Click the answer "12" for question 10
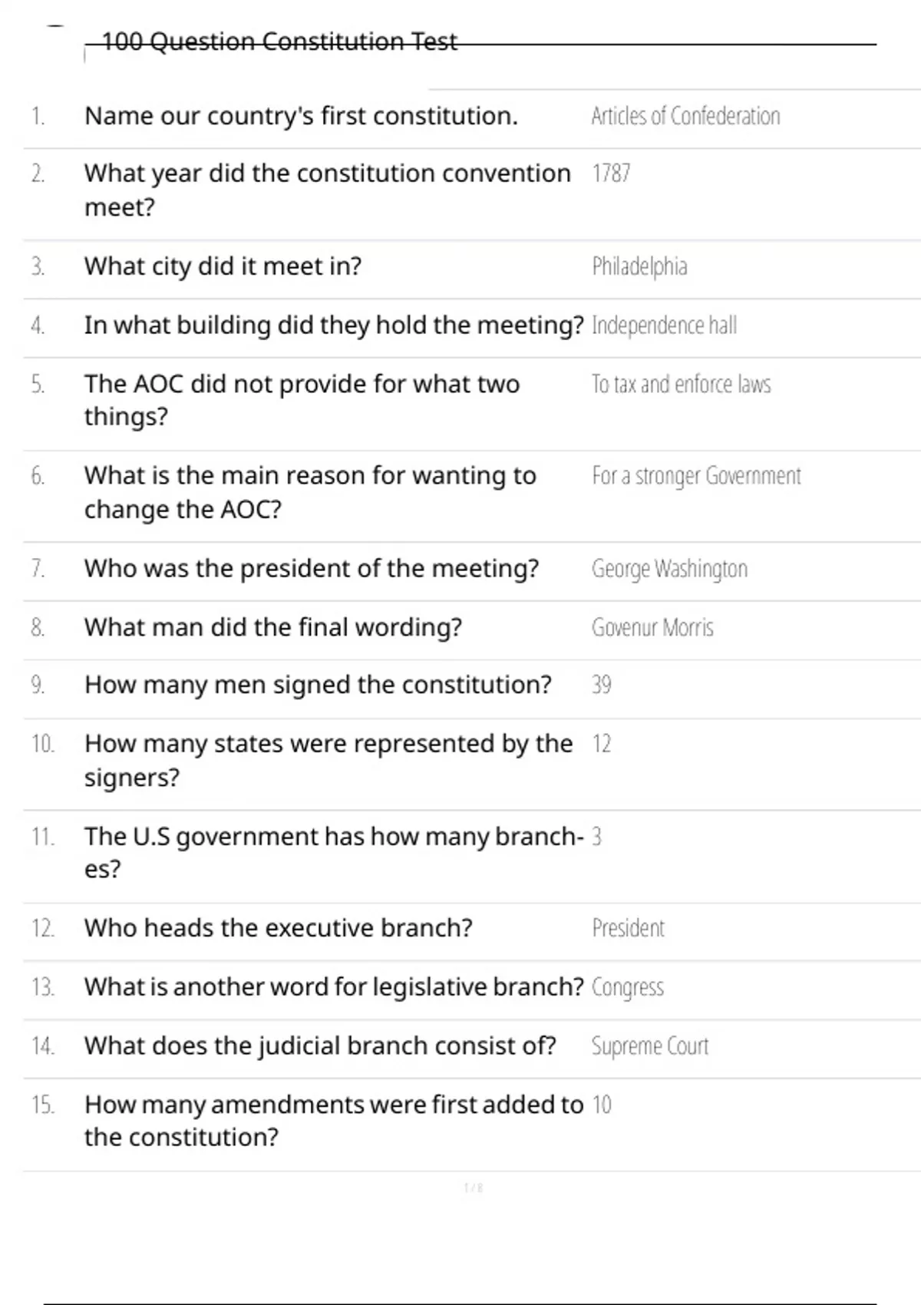 tap(602, 744)
